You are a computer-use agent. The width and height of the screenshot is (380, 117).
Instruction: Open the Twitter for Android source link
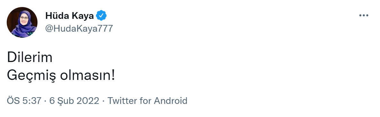147,101
